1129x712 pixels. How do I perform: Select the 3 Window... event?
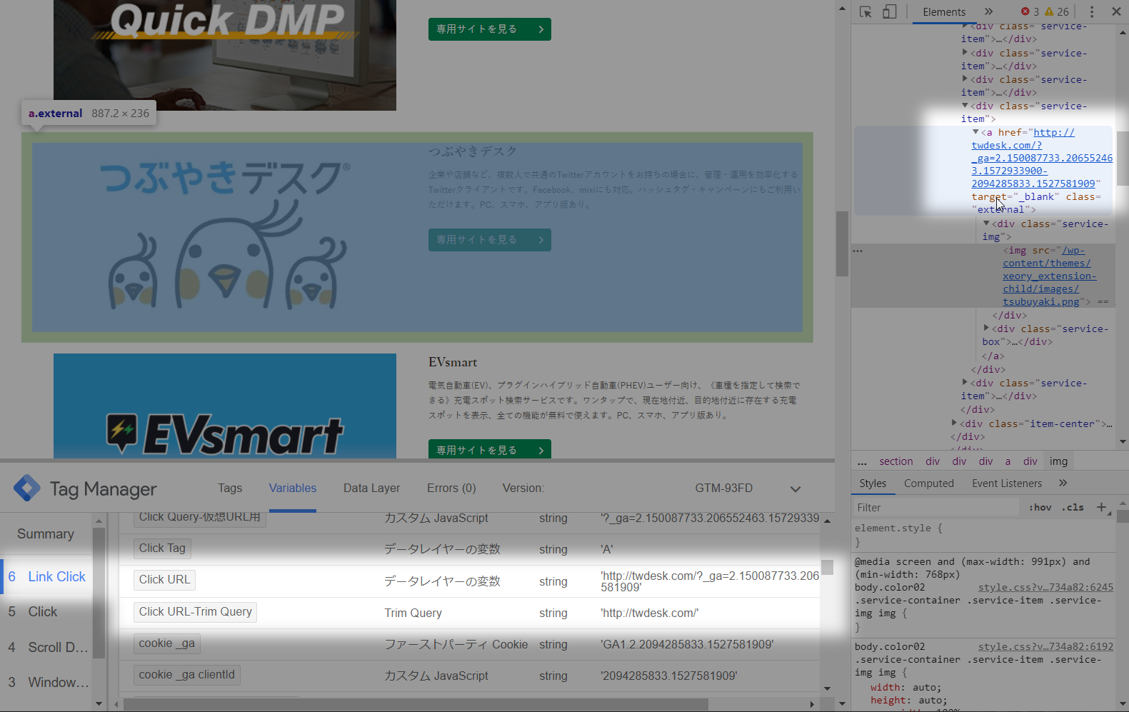click(x=47, y=683)
